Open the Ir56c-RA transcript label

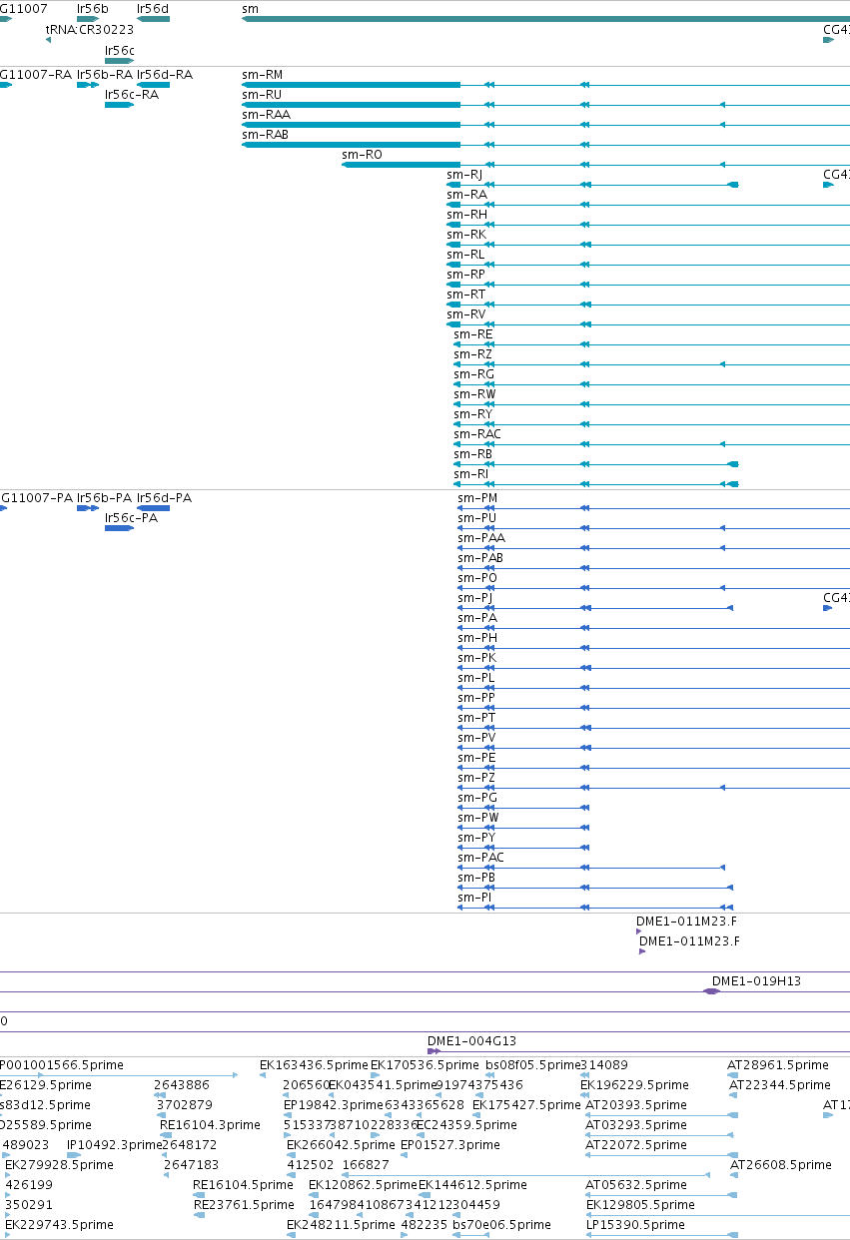click(132, 95)
